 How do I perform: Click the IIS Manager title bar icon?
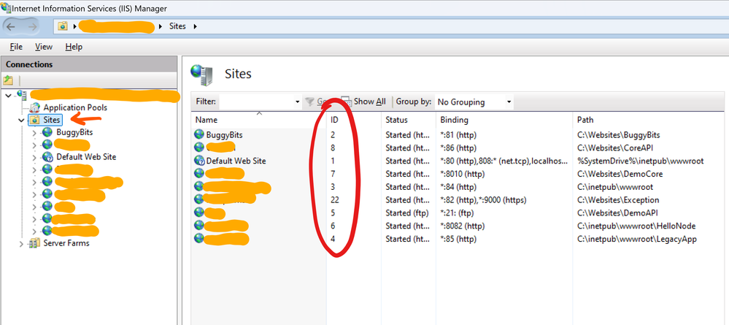(6, 7)
